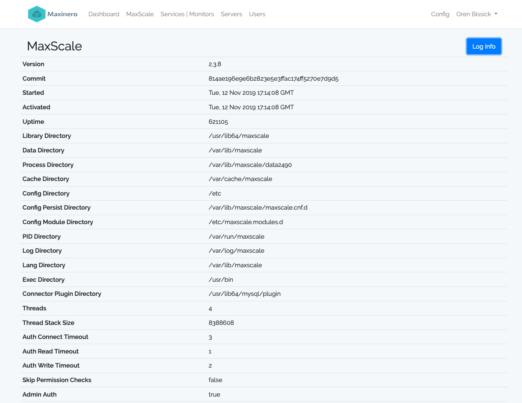
Task: Click the Maxinero hexagon logo icon
Action: tap(37, 14)
